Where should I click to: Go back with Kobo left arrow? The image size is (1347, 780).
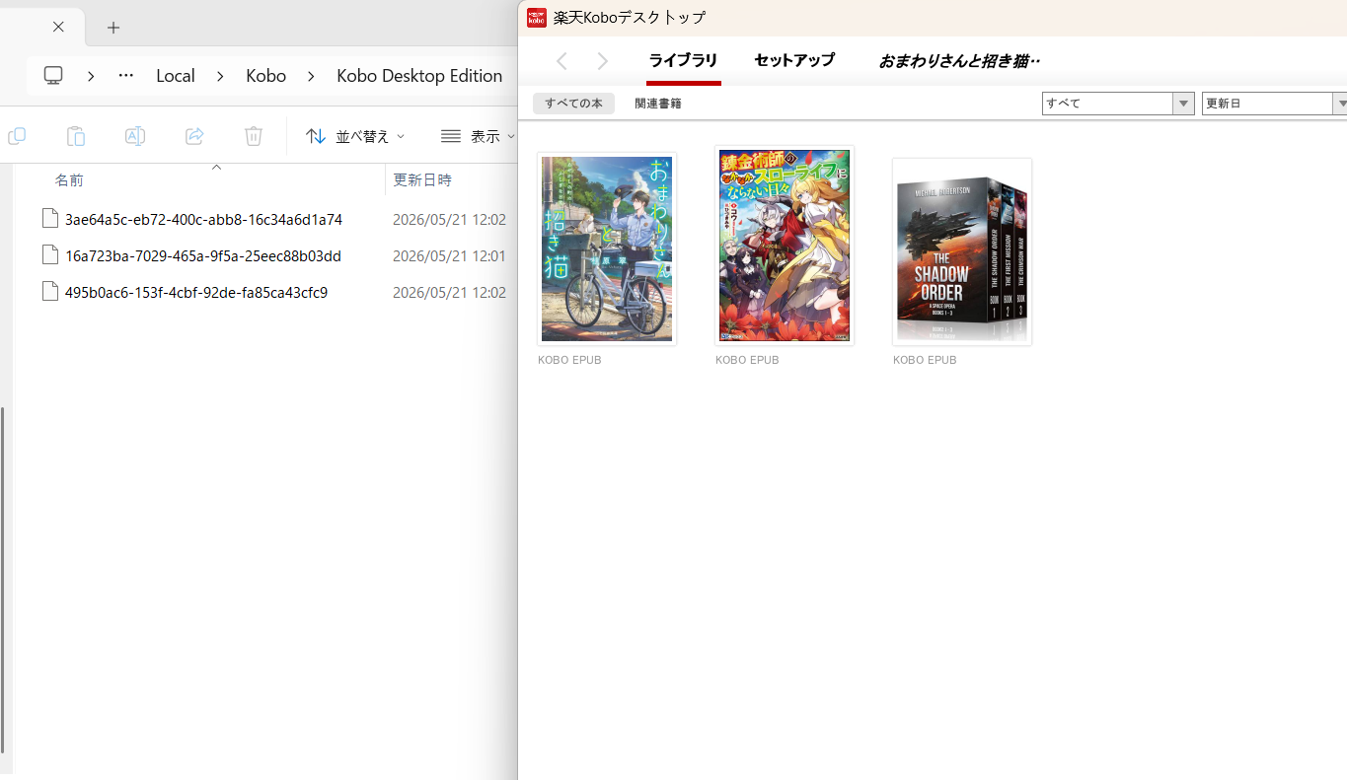(561, 61)
